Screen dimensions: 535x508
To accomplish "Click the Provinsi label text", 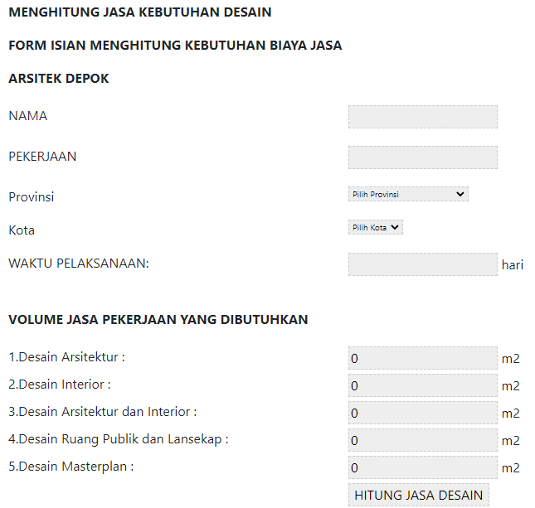I will click(x=32, y=197).
